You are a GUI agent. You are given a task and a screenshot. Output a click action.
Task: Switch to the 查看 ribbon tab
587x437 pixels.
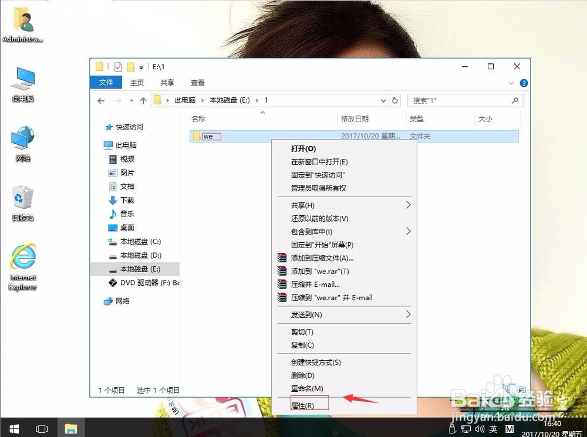(197, 83)
